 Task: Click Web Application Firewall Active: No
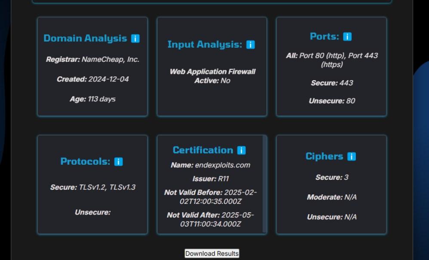[212, 76]
